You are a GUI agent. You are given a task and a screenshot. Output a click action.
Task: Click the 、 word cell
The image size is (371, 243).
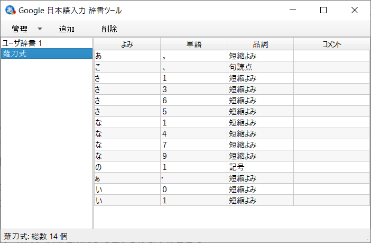(x=194, y=67)
